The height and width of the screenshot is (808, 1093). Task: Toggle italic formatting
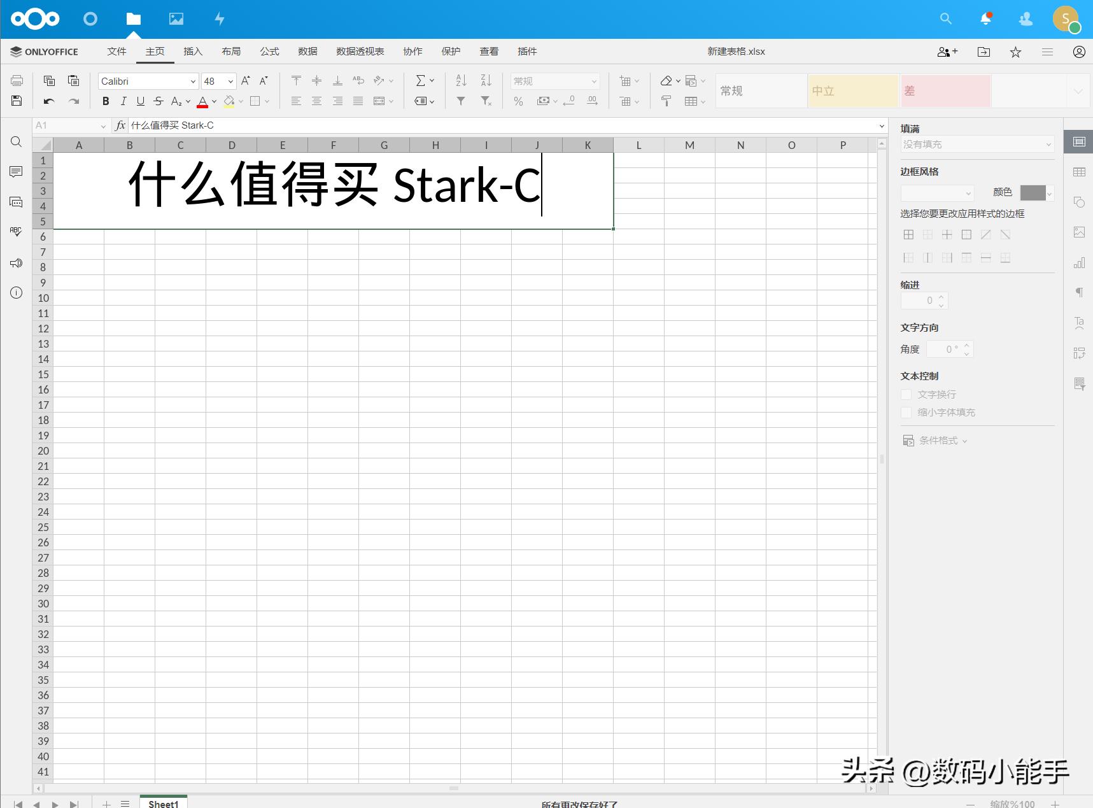pyautogui.click(x=123, y=101)
